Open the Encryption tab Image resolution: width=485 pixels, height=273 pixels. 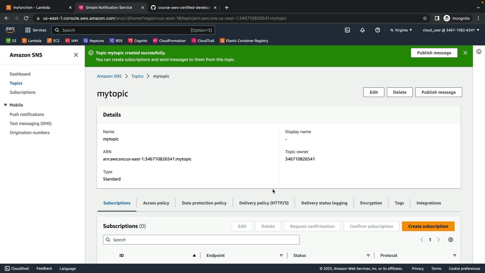(x=371, y=203)
